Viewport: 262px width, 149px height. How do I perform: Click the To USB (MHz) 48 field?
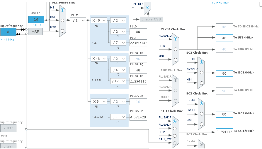[224, 38]
